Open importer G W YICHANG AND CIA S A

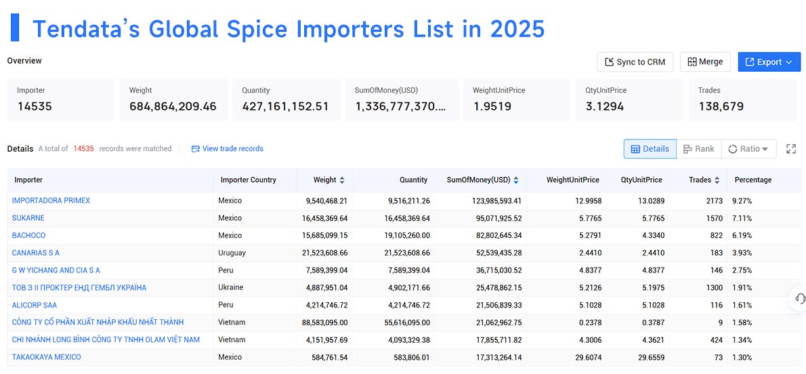(x=56, y=270)
